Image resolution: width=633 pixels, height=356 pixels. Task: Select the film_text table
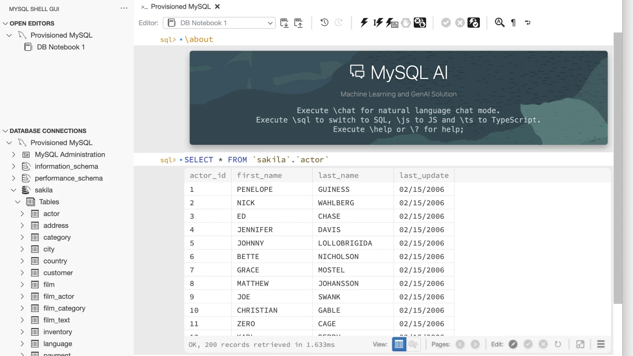tap(56, 320)
